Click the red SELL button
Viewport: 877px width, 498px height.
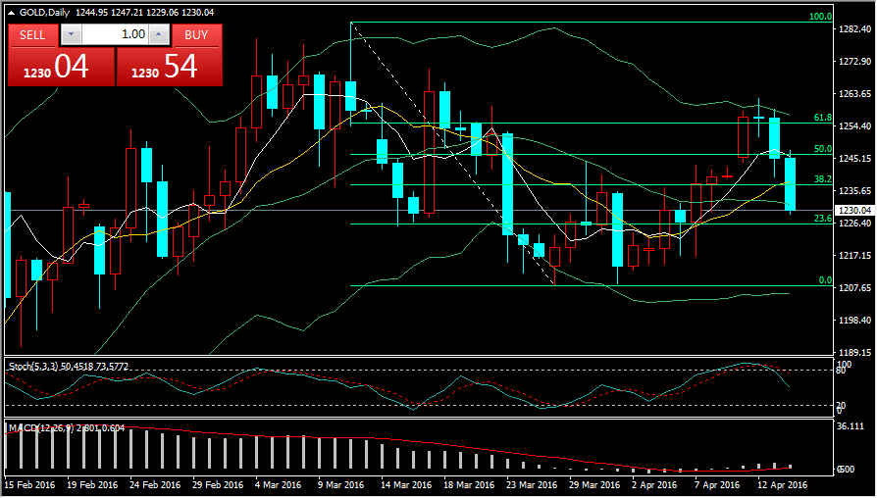[x=32, y=34]
